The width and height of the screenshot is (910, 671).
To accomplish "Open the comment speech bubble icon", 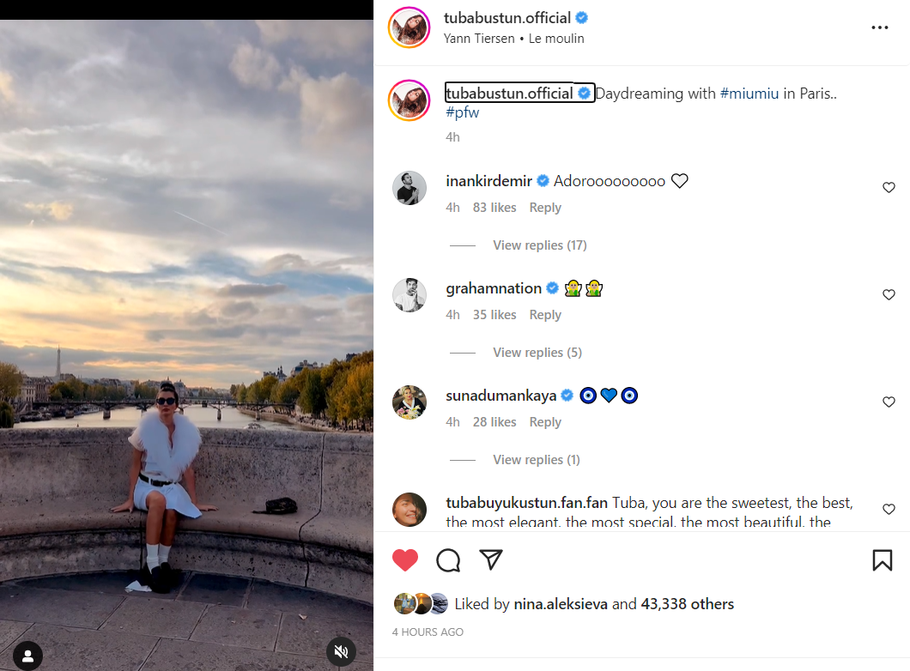I will 448,560.
